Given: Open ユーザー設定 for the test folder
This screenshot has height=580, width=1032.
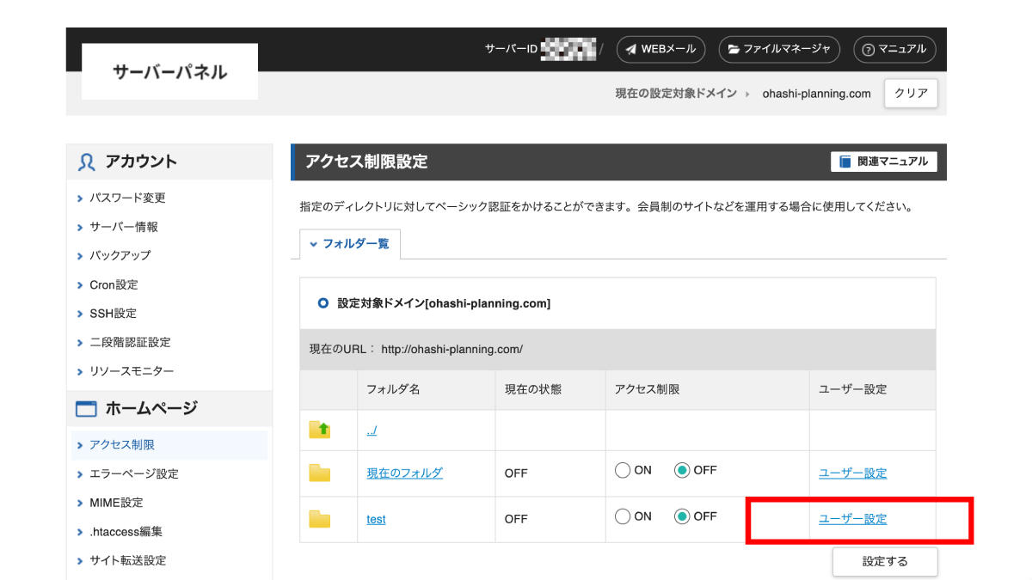Looking at the screenshot, I should [x=852, y=518].
